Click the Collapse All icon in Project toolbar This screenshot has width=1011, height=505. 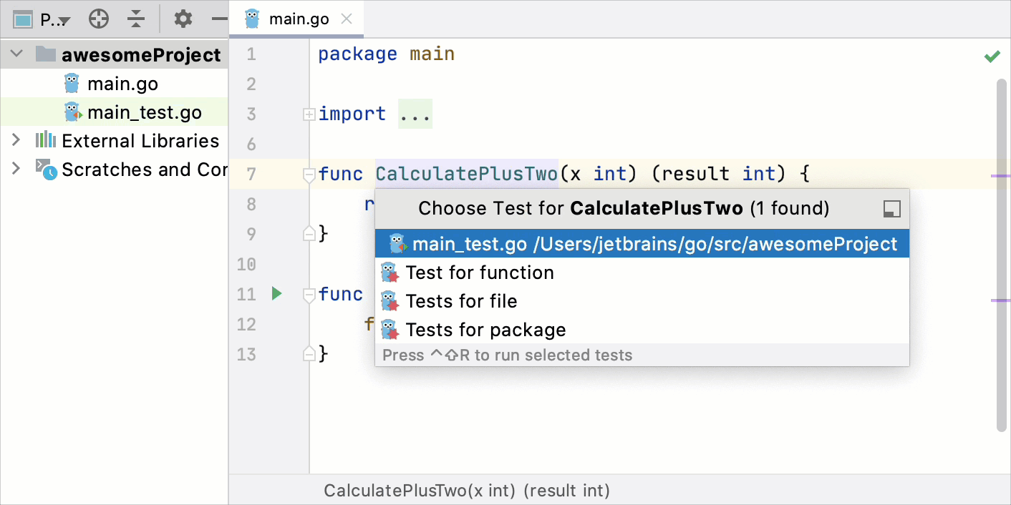[x=136, y=19]
